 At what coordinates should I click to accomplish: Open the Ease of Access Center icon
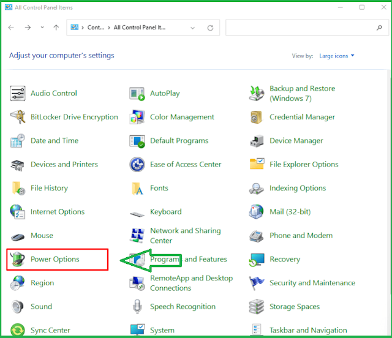[137, 165]
